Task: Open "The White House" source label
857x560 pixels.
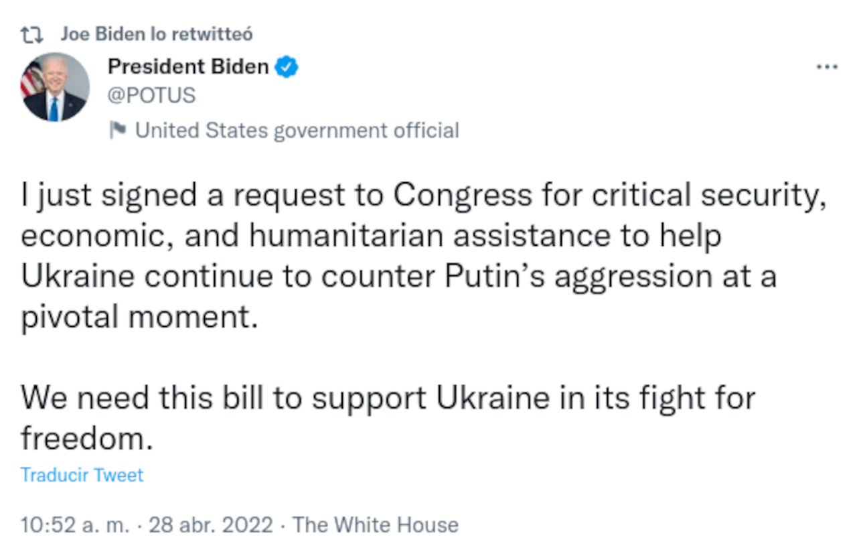Action: click(376, 524)
